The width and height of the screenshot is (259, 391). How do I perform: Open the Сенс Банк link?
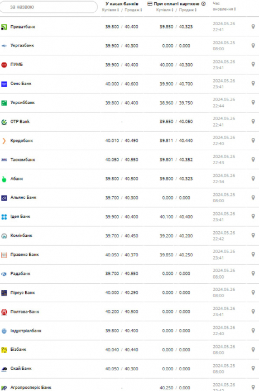(x=21, y=83)
